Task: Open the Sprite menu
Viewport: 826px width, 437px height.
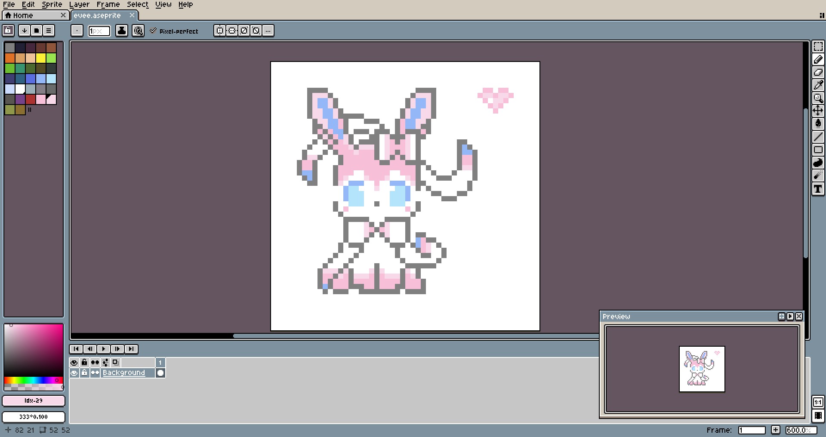Action: click(52, 4)
